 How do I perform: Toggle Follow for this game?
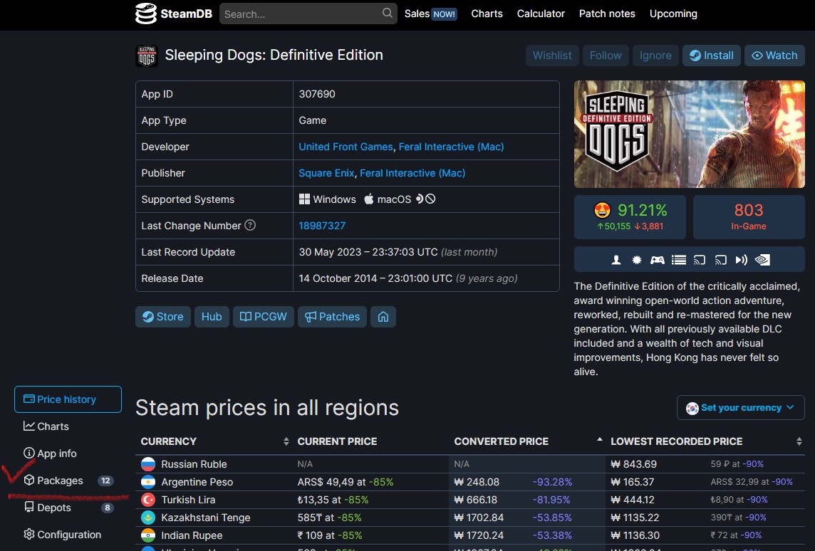(606, 56)
